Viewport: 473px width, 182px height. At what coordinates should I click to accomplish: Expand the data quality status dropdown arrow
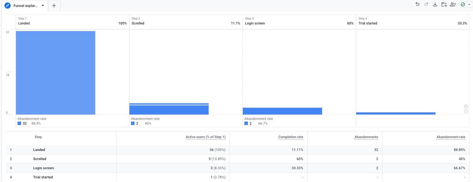tap(469, 4)
